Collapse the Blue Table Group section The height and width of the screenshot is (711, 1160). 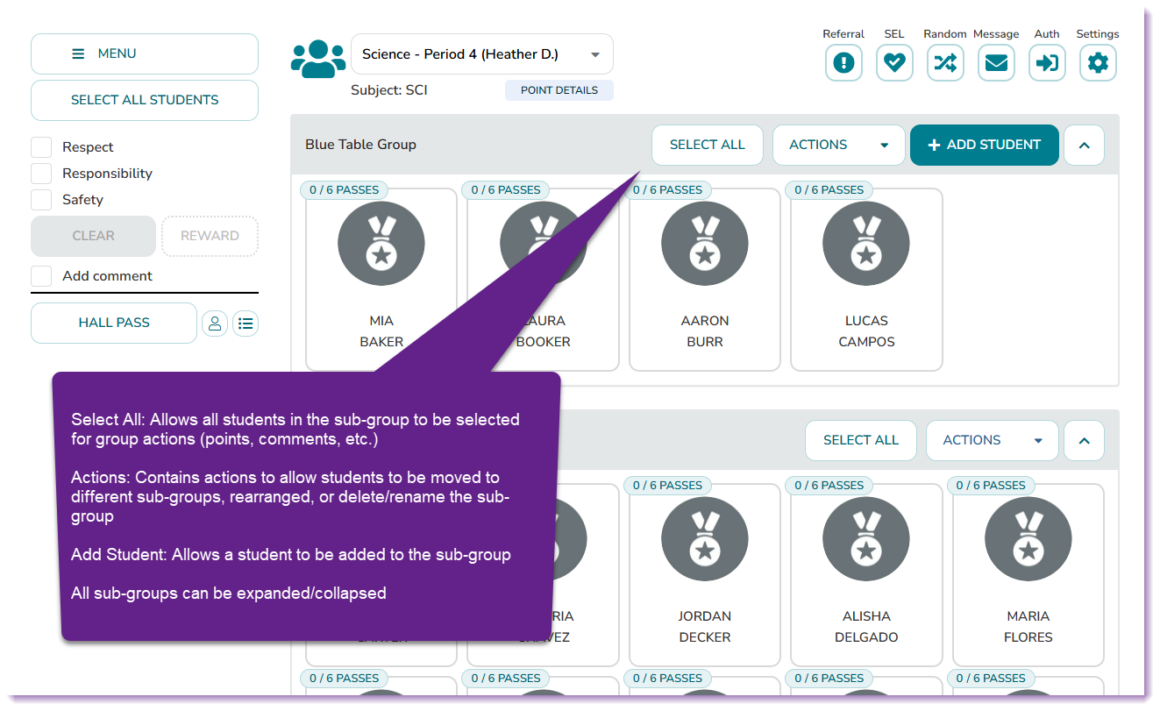[x=1085, y=145]
